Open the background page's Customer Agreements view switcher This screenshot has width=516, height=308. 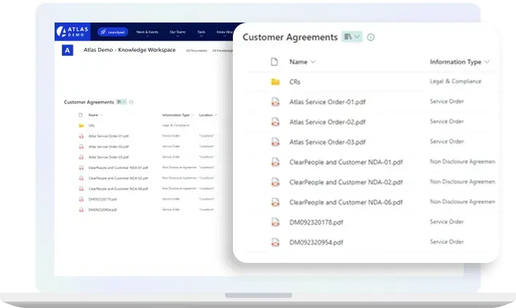[122, 102]
